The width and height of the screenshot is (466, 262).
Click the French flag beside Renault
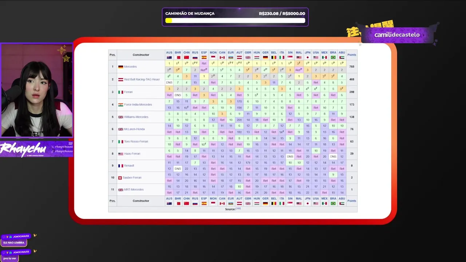[x=121, y=166]
